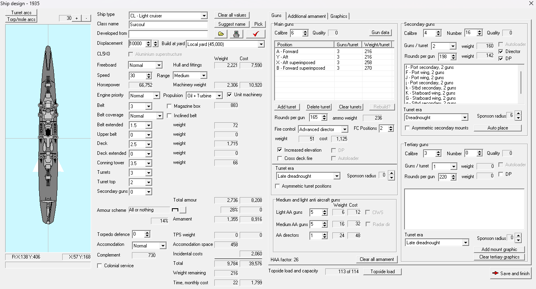
Task: Open Ship type dropdown
Action: 204,16
